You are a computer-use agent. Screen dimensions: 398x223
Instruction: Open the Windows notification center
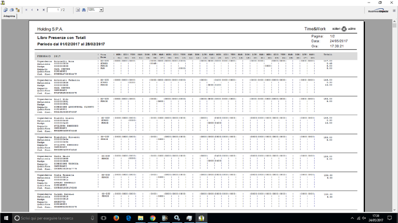pos(390,218)
